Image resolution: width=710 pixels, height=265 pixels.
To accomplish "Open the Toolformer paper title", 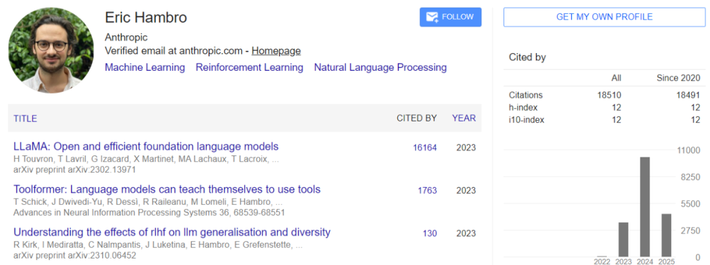I will click(x=167, y=190).
